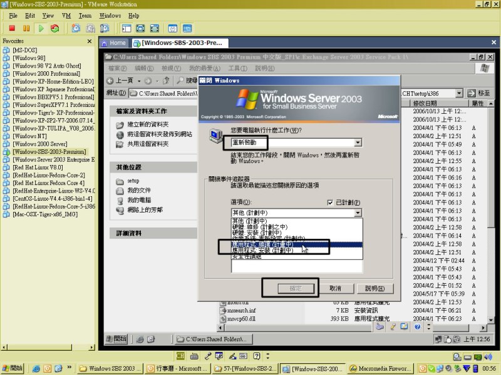
Task: Click the host 開始 Start button
Action: tap(12, 368)
